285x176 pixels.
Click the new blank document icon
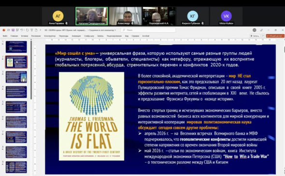click(36, 30)
